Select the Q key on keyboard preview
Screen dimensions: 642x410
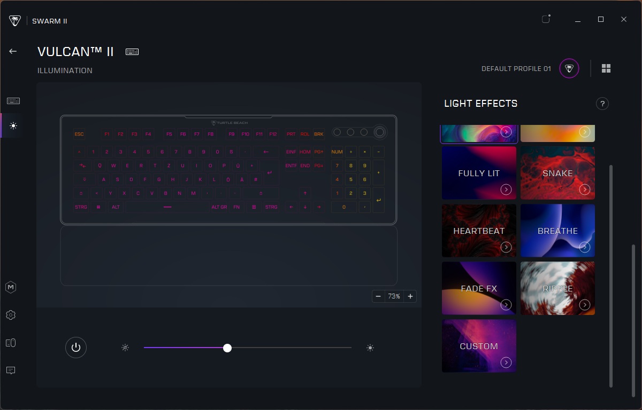tap(100, 165)
